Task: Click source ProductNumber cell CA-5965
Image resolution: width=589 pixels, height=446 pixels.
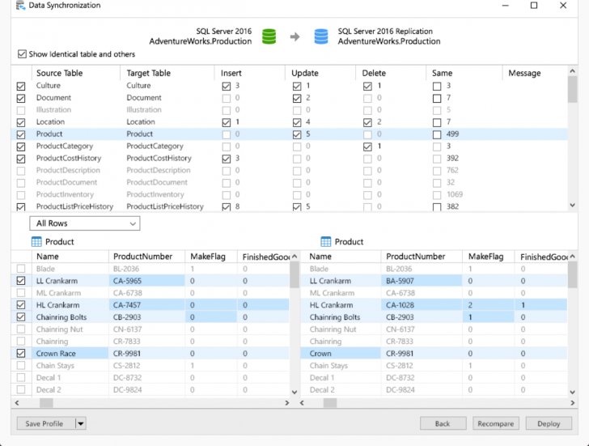Action: click(147, 281)
